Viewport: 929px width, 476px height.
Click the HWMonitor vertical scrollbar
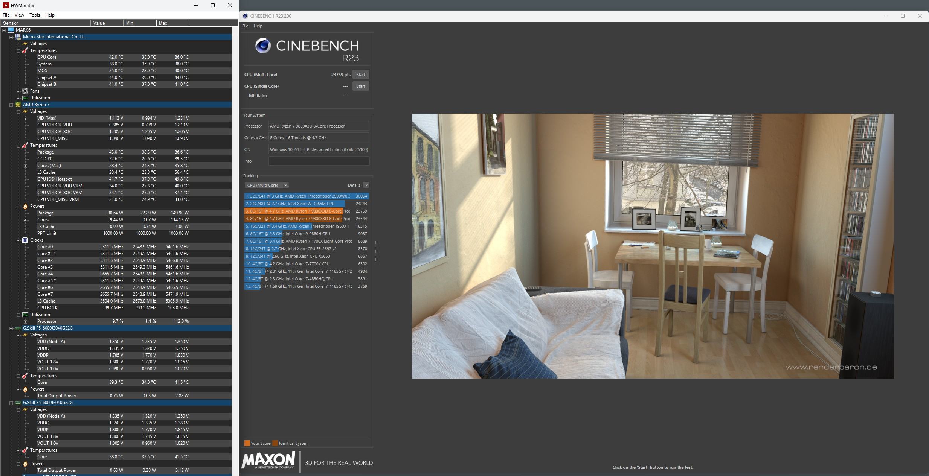coord(235,251)
